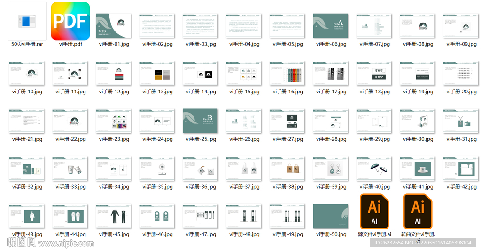The width and height of the screenshot is (481, 252).
Task: Select thumbnail vi手册-31.jpg badge lanyard
Action: tap(461, 121)
